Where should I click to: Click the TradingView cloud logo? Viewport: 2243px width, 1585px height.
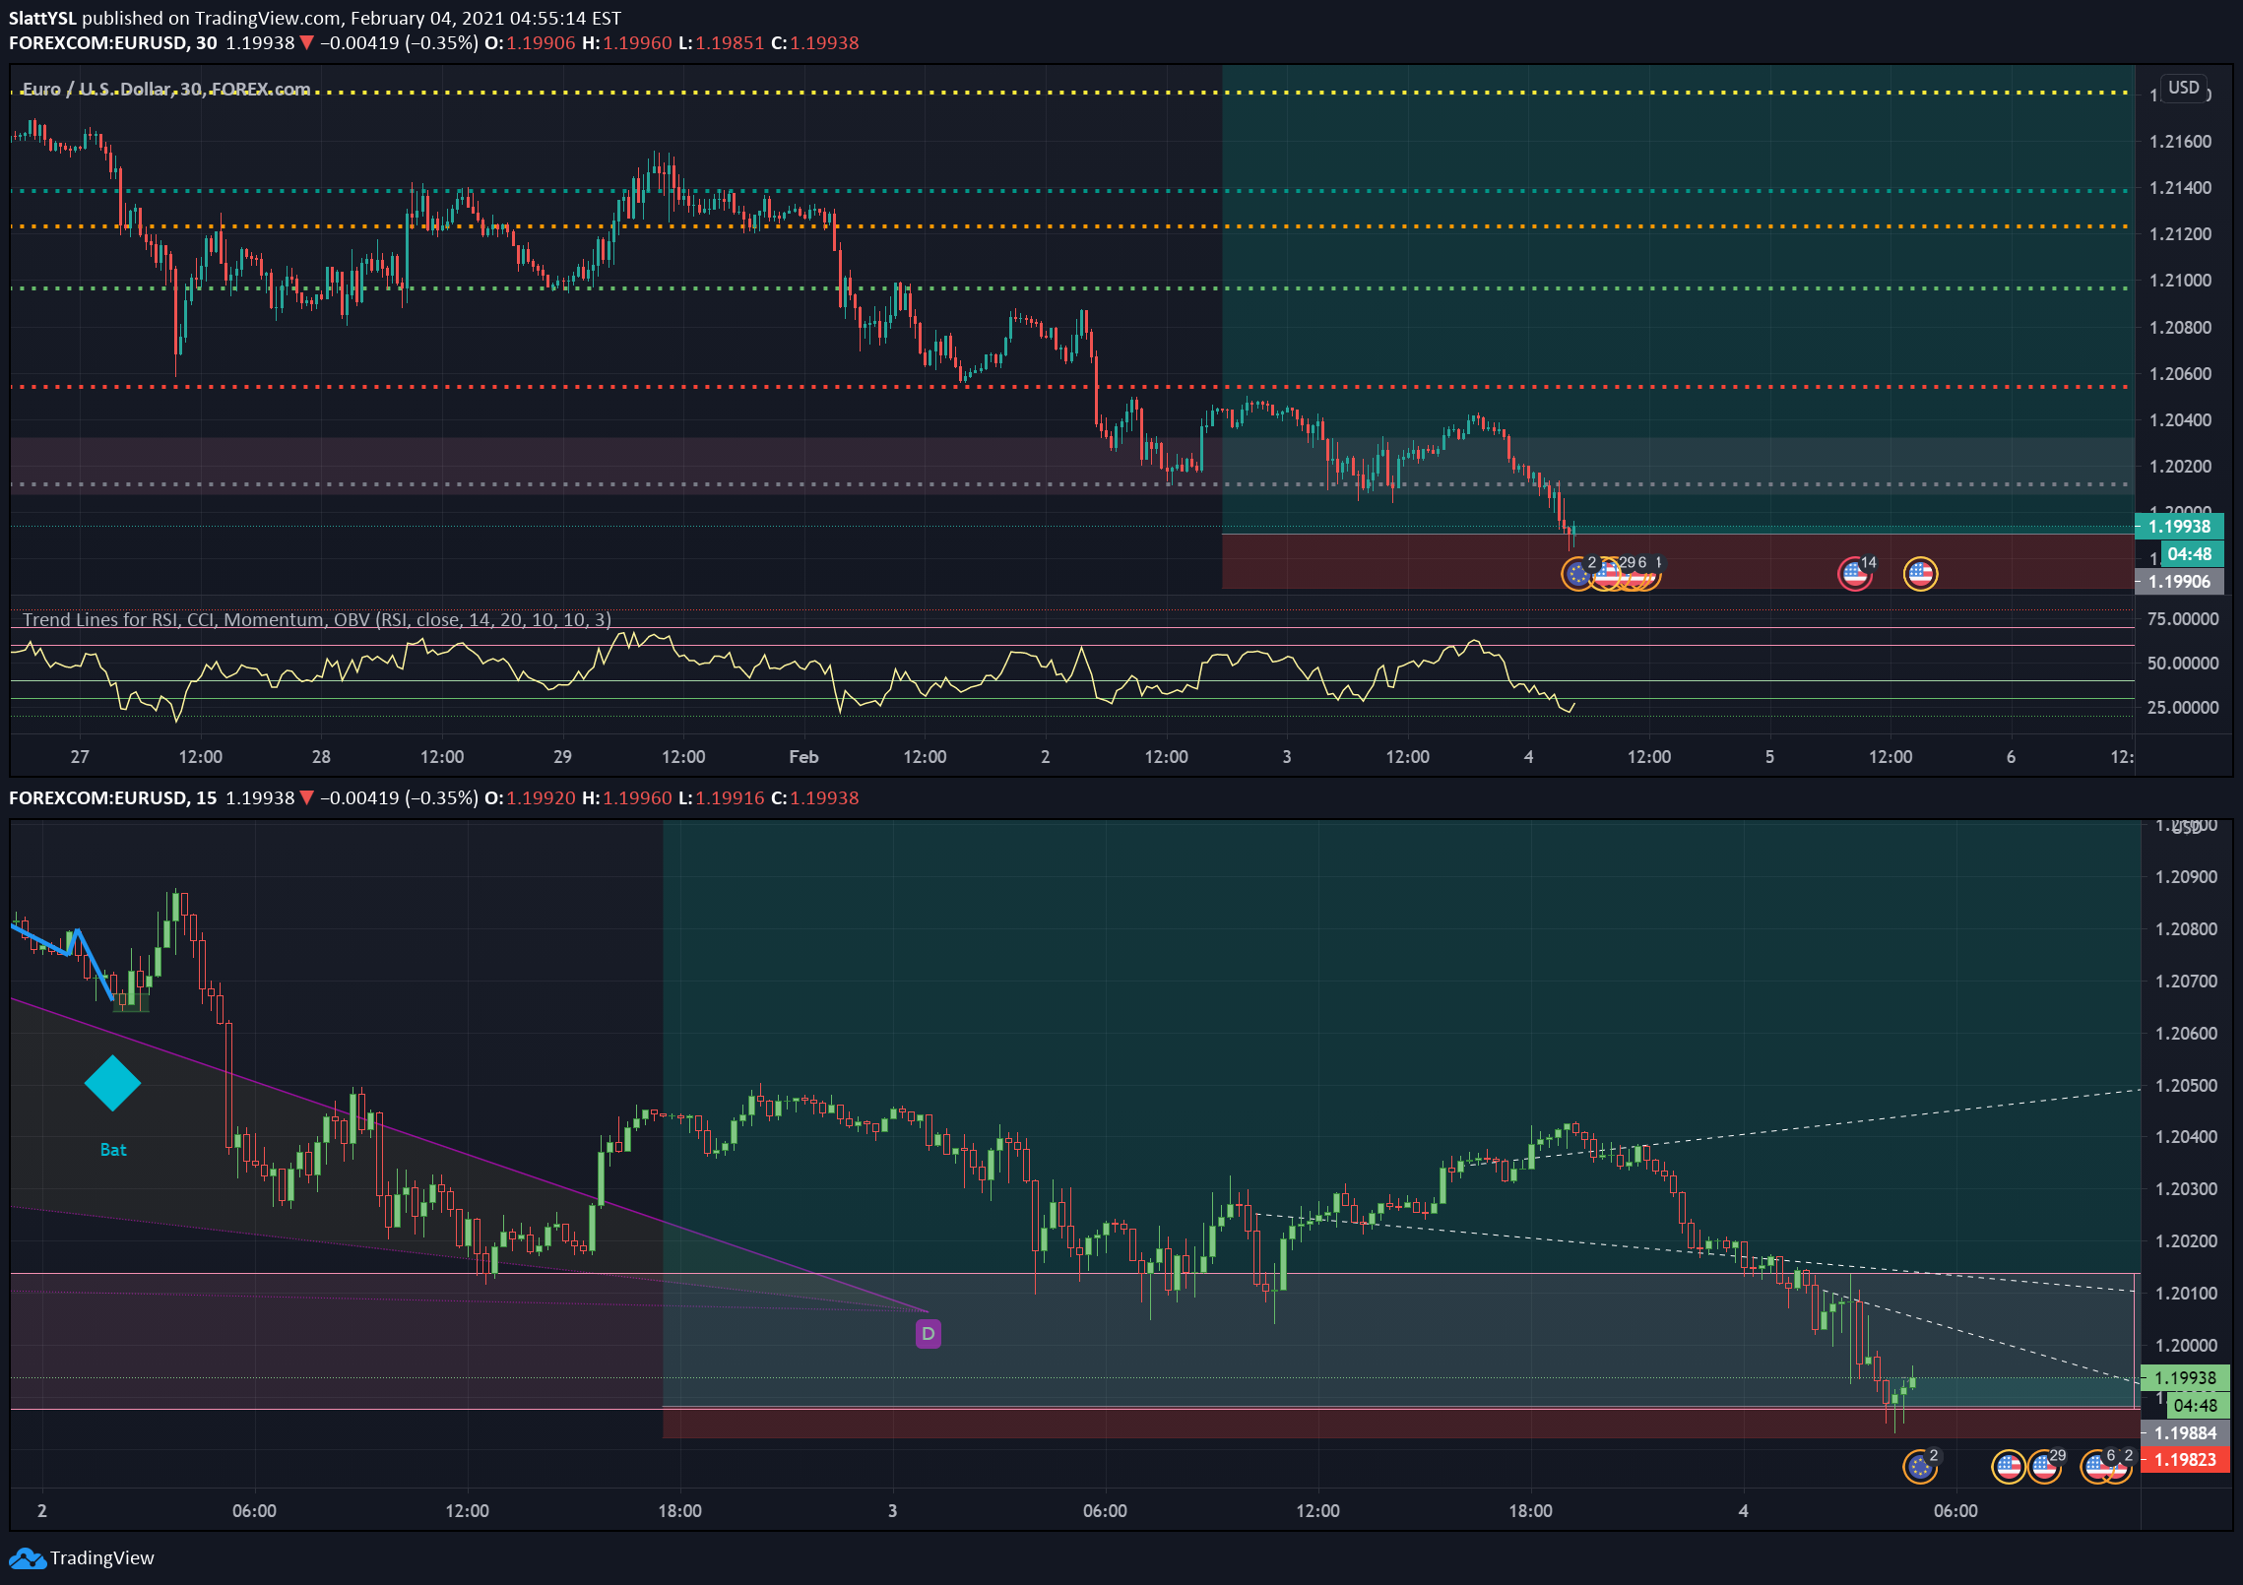coord(28,1558)
